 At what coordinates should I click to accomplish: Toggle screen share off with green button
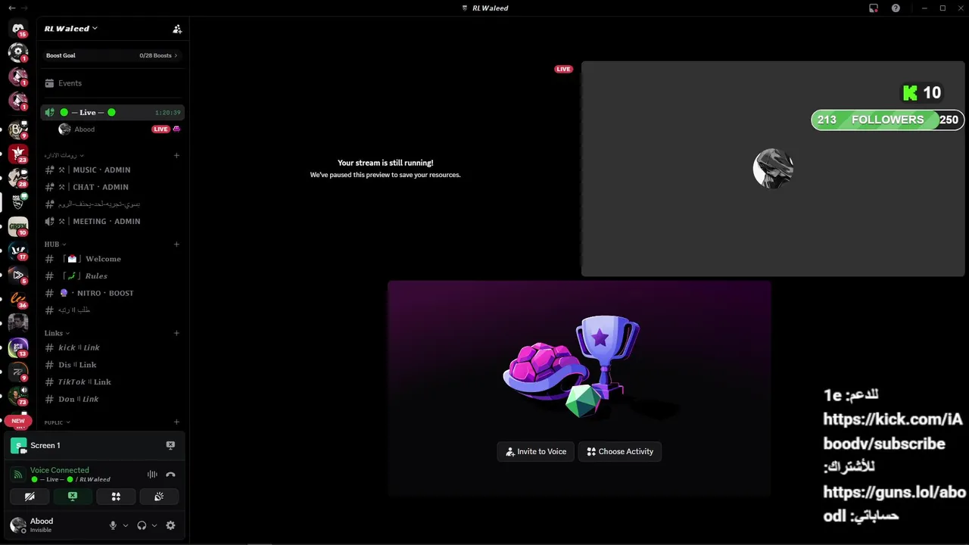coord(73,497)
